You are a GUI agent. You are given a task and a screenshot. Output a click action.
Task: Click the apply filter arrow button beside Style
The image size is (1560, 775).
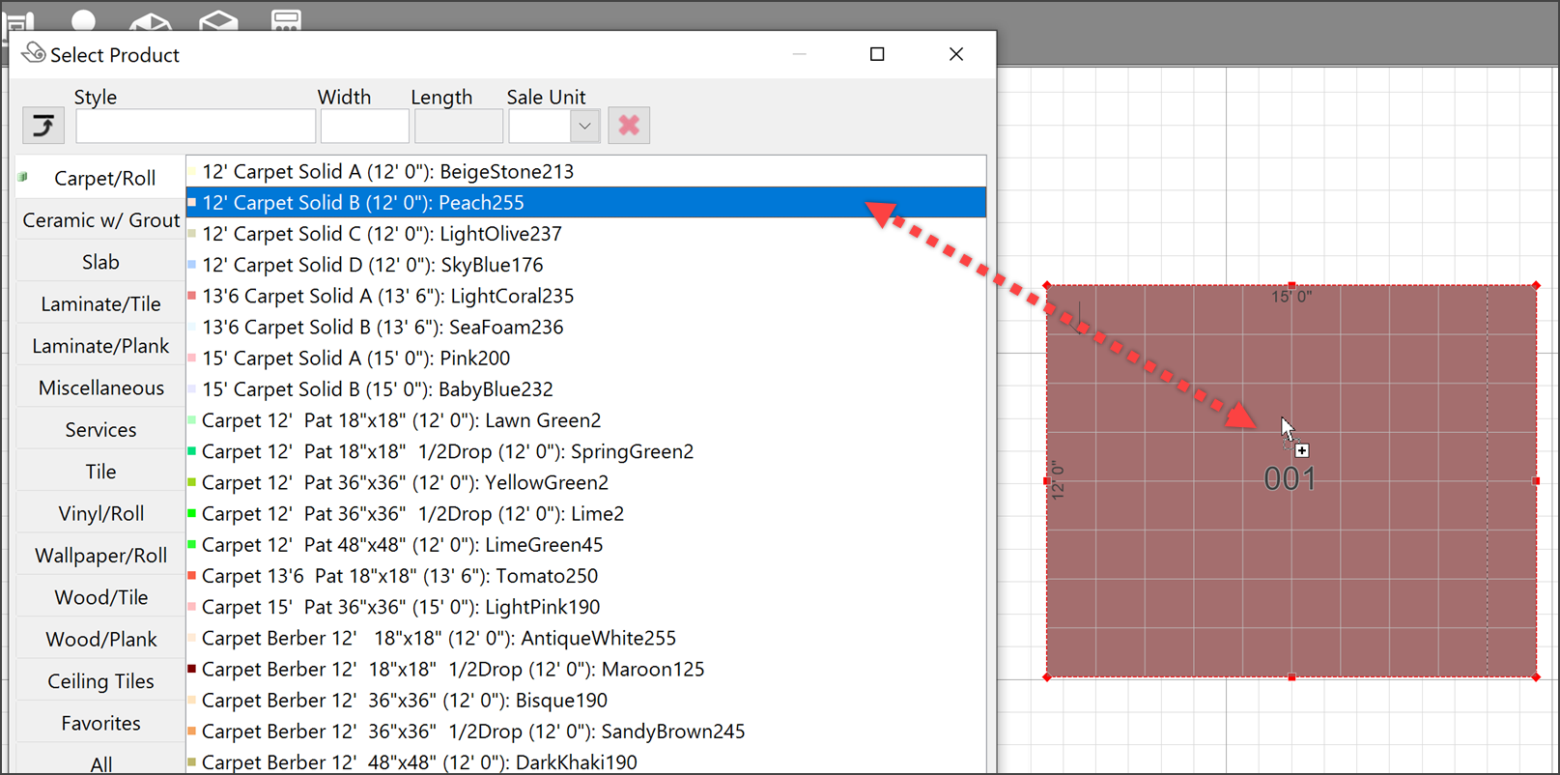coord(43,126)
